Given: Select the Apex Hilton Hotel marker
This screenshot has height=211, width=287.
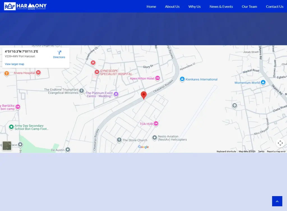Looking at the screenshot, I should [x=157, y=78].
